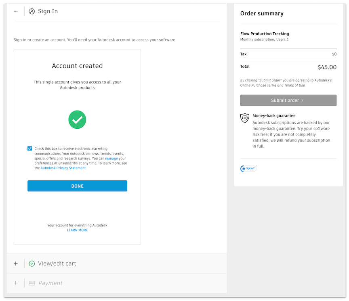Screen dimensions: 349x301
Task: Click the green check icon next to View/edit cart
Action: pos(32,263)
